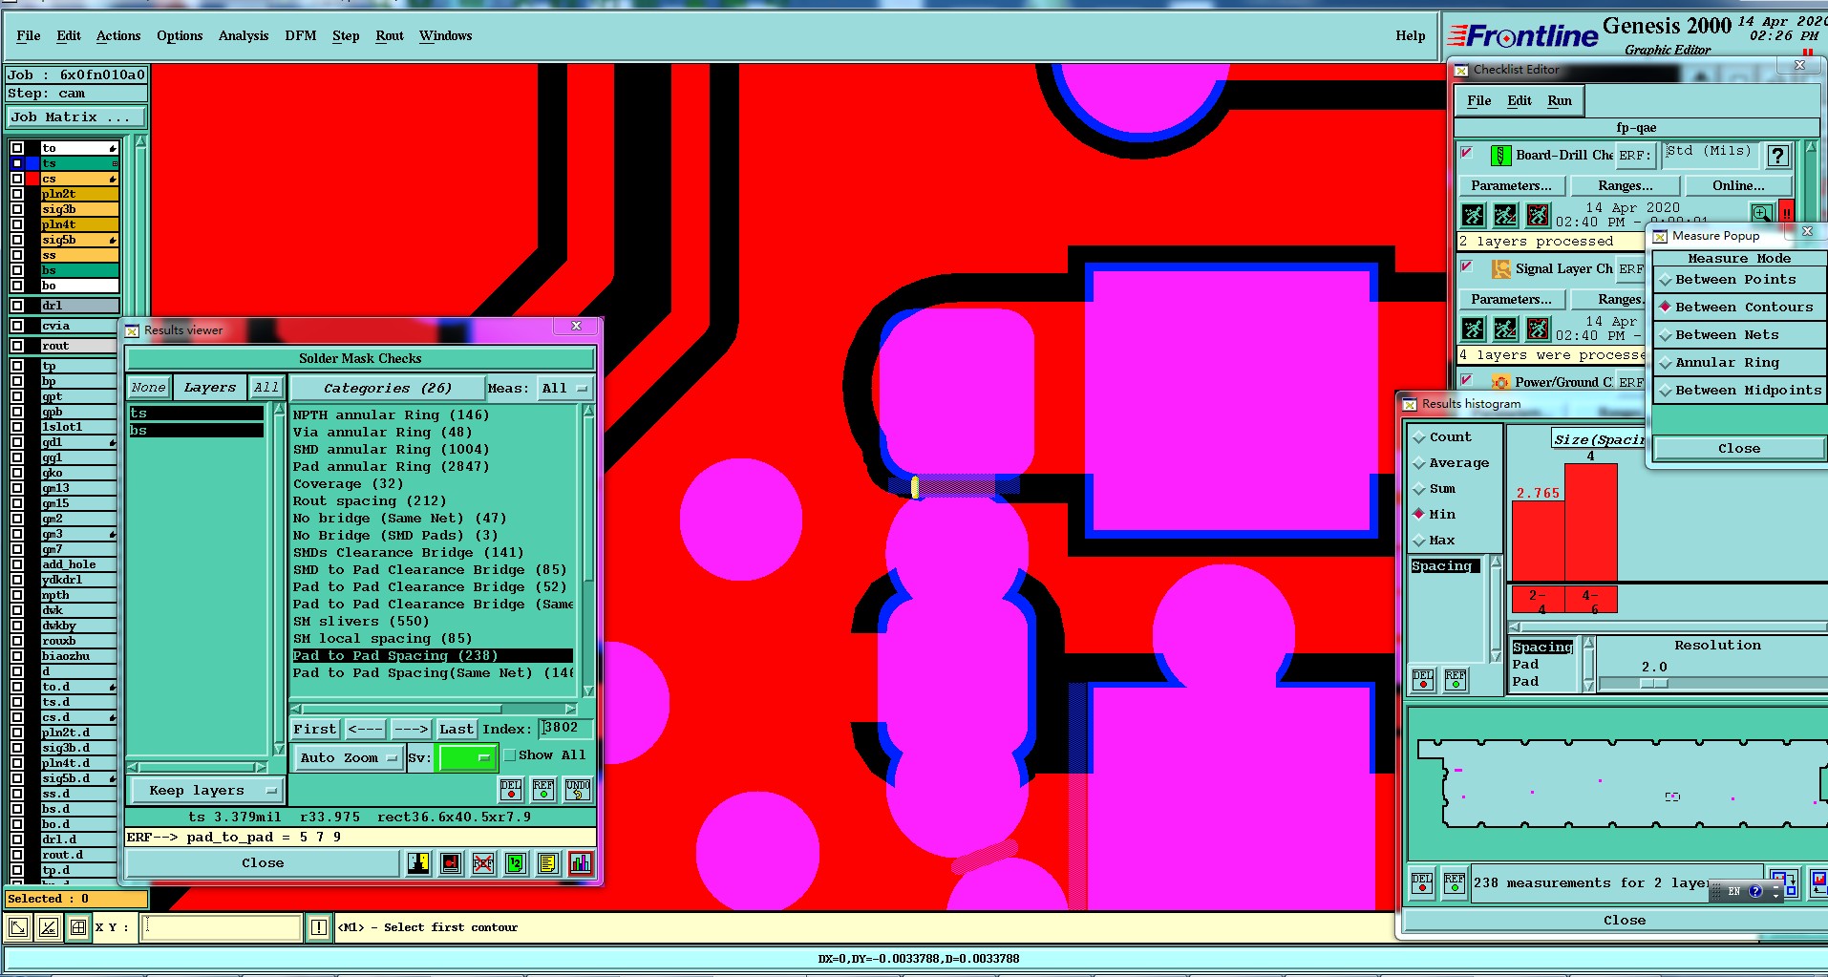Click the crossed-out REF icon in Results viewer
The width and height of the screenshot is (1828, 977).
pyautogui.click(x=483, y=863)
